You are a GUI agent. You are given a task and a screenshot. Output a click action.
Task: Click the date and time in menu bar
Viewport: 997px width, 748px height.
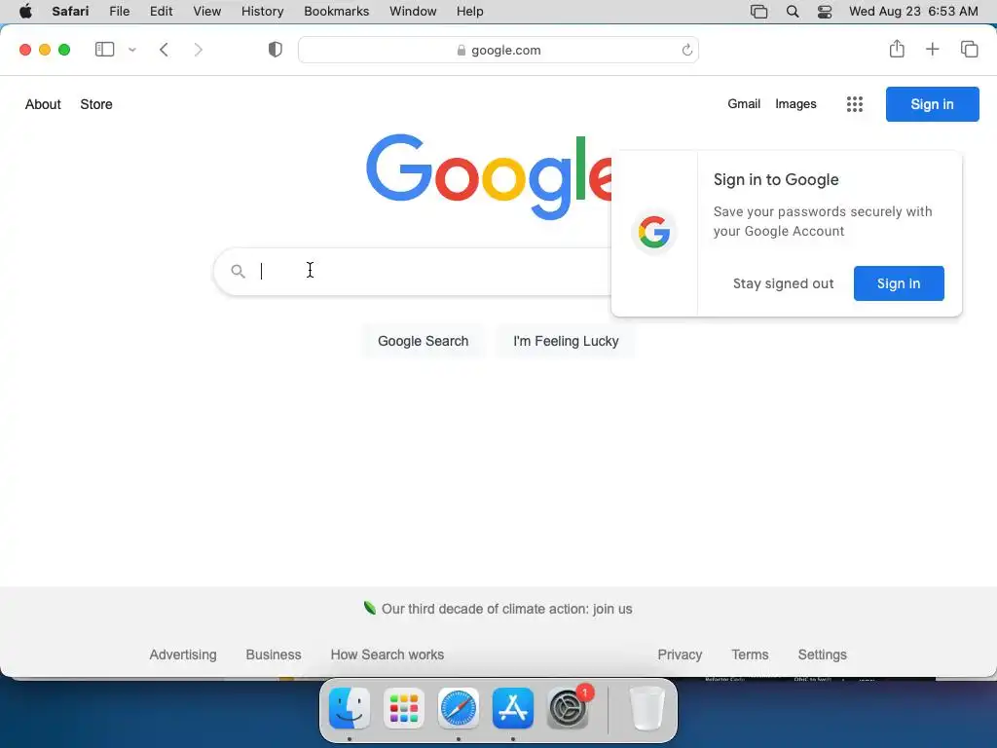tap(913, 12)
